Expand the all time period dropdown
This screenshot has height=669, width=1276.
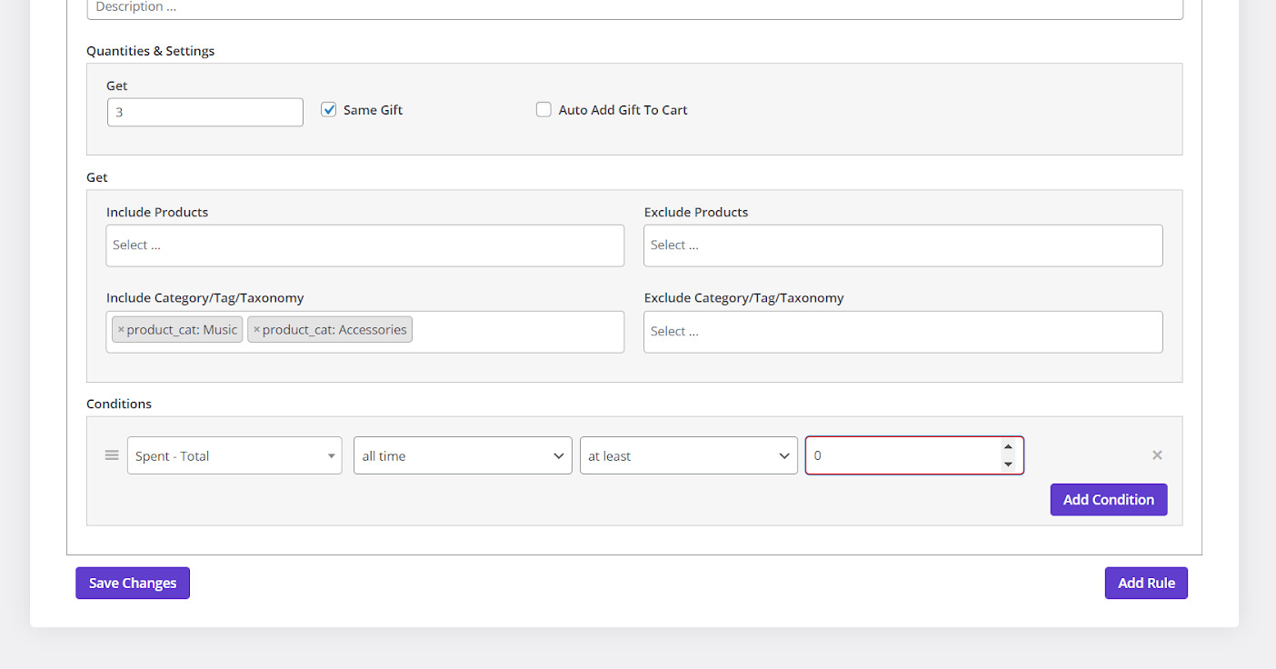463,455
